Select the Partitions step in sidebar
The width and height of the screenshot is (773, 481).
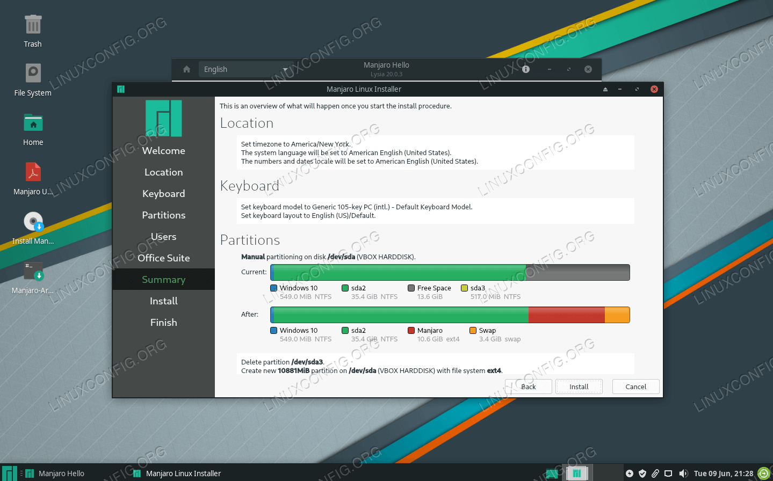tap(164, 215)
